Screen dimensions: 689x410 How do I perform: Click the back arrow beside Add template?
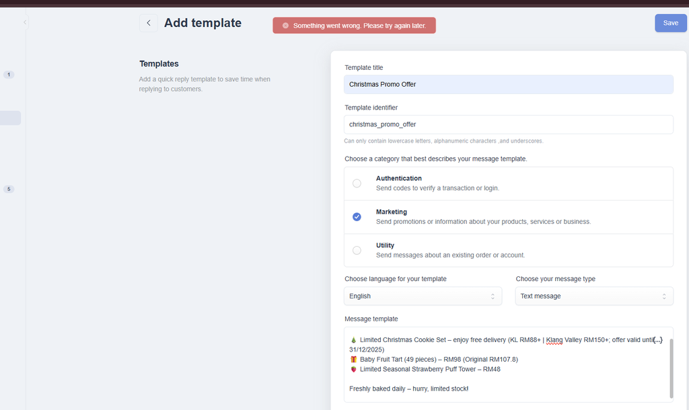(149, 23)
